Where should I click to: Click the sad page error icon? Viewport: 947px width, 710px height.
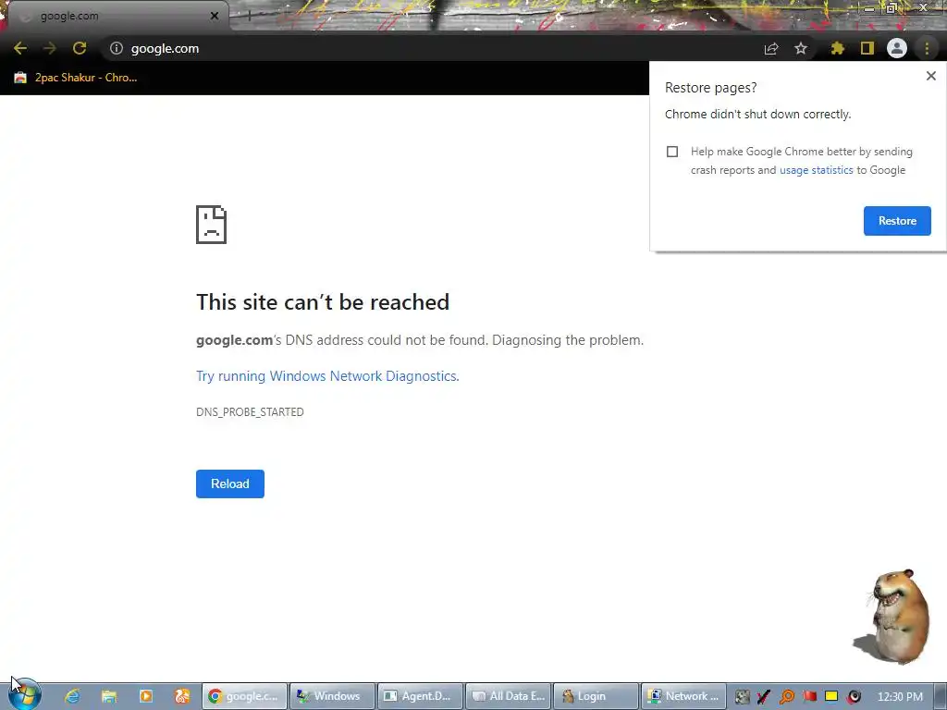pos(212,225)
